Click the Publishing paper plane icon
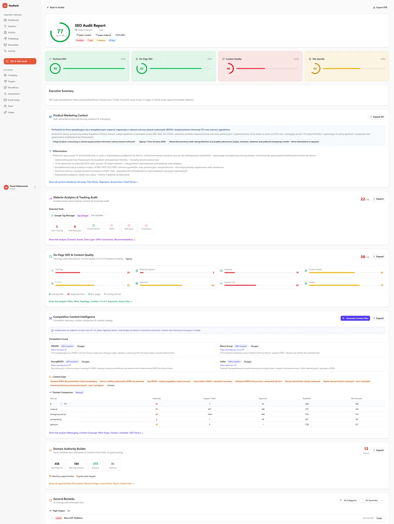Image resolution: width=394 pixels, height=524 pixels. coord(5,39)
